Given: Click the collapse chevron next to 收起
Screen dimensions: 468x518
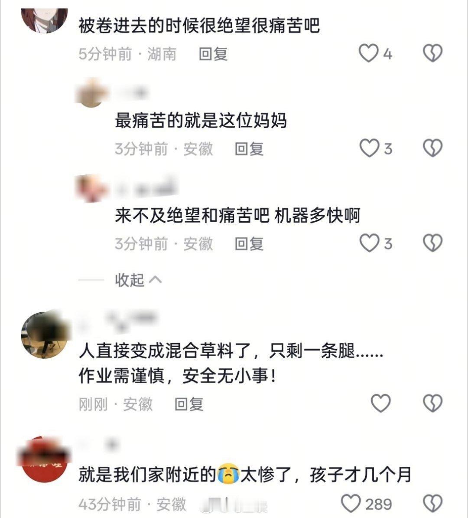Looking at the screenshot, I should 155,280.
